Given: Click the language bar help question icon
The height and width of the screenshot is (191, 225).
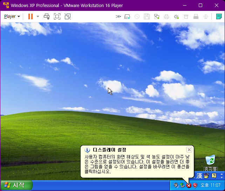Looking at the screenshot, I should pyautogui.click(x=214, y=176).
